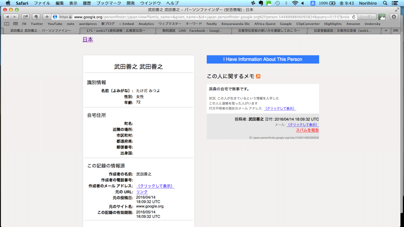
Task: Click the site identity globe icon
Action: pos(55,17)
